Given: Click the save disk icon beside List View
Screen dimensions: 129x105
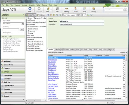Looking at the screenshot, I should [x=48, y=15].
